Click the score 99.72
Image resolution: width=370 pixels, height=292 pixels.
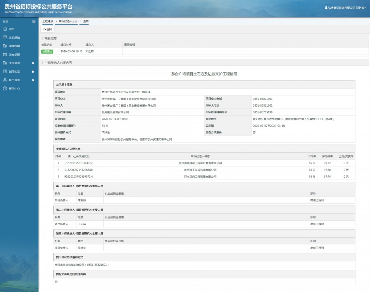(x=327, y=163)
